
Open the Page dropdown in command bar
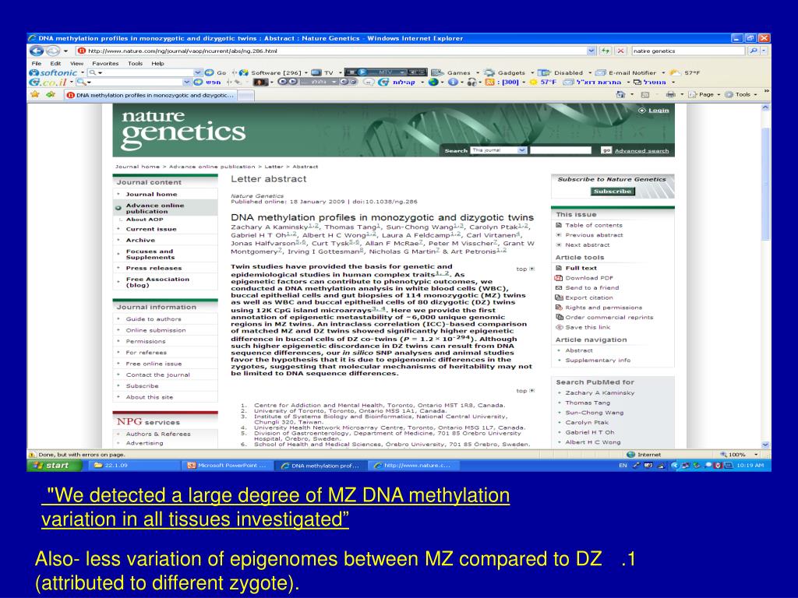click(x=706, y=94)
